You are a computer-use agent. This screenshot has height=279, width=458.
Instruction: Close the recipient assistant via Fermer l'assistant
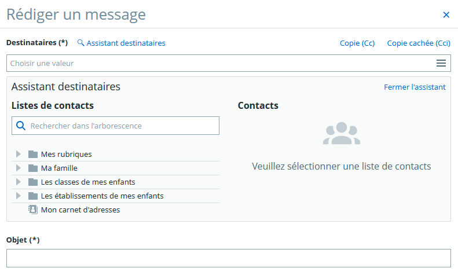point(415,87)
